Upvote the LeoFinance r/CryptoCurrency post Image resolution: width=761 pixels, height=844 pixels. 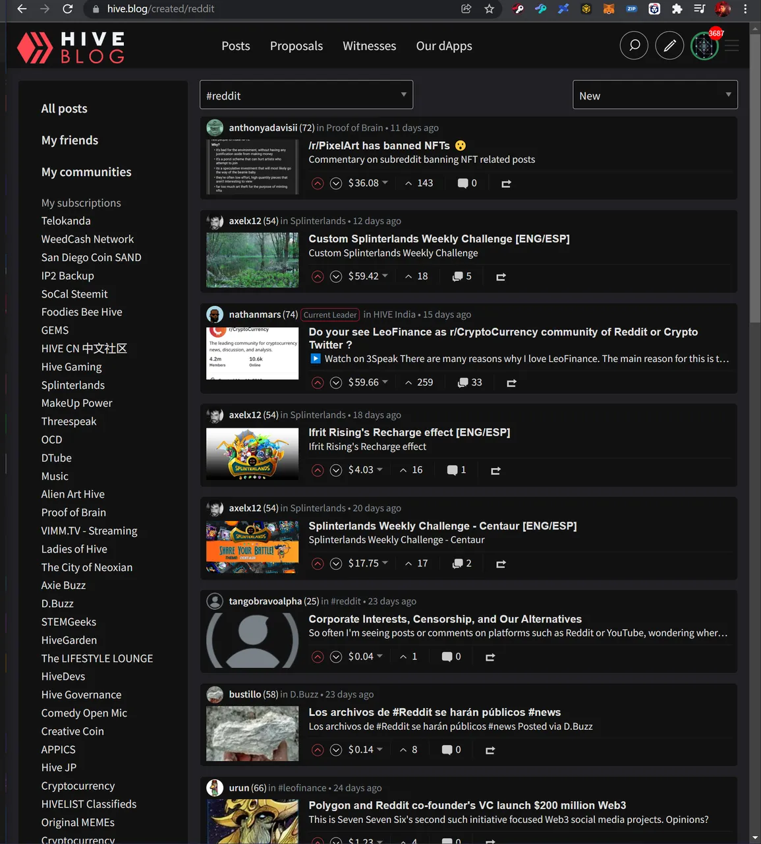(x=318, y=382)
